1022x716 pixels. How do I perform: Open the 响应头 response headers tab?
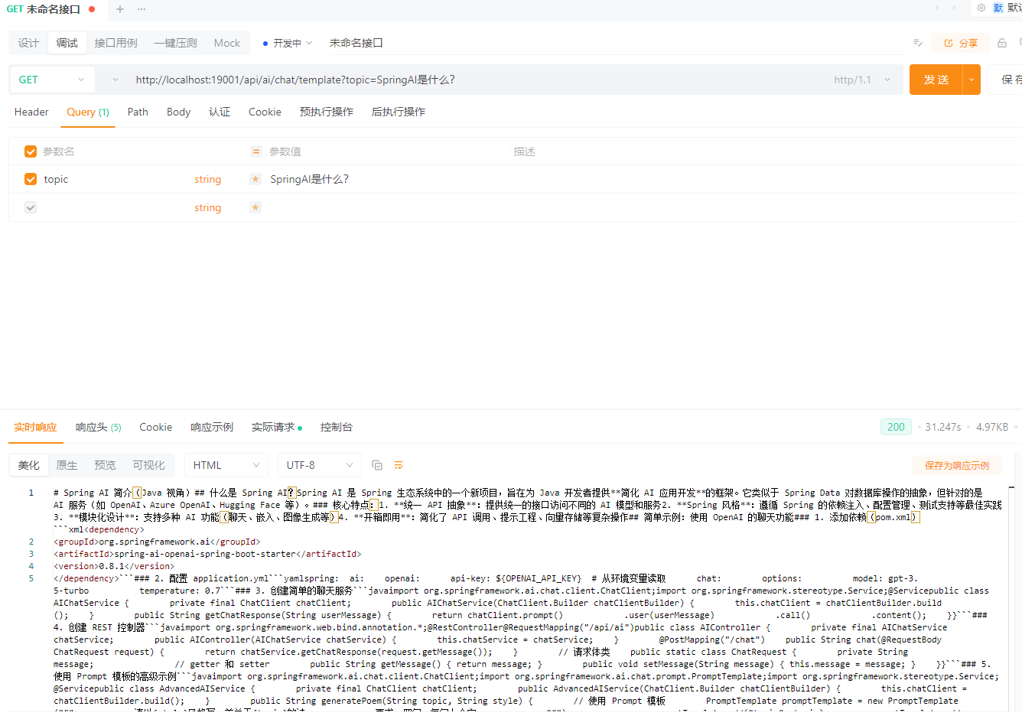98,427
